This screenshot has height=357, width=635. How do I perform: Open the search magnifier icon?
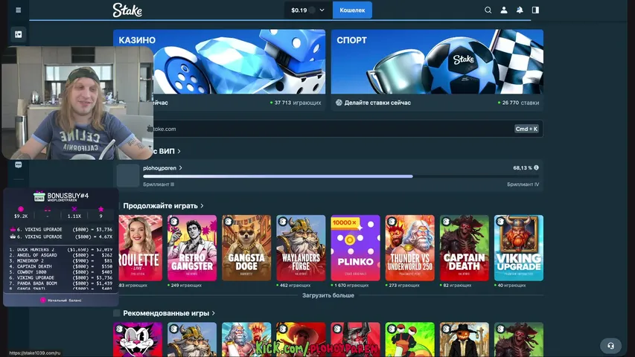[488, 10]
